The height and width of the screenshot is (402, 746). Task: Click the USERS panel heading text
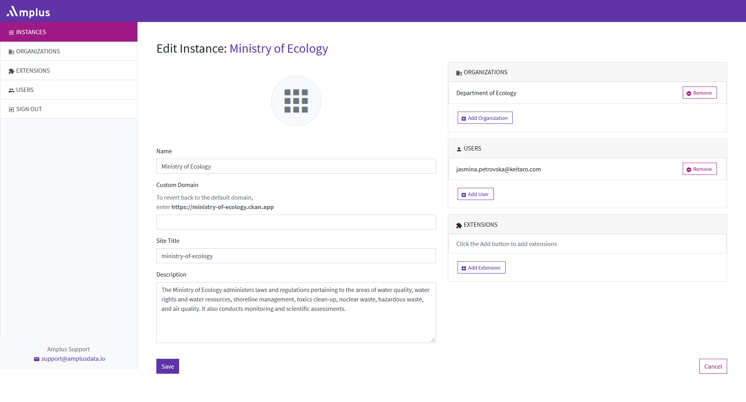[472, 149]
